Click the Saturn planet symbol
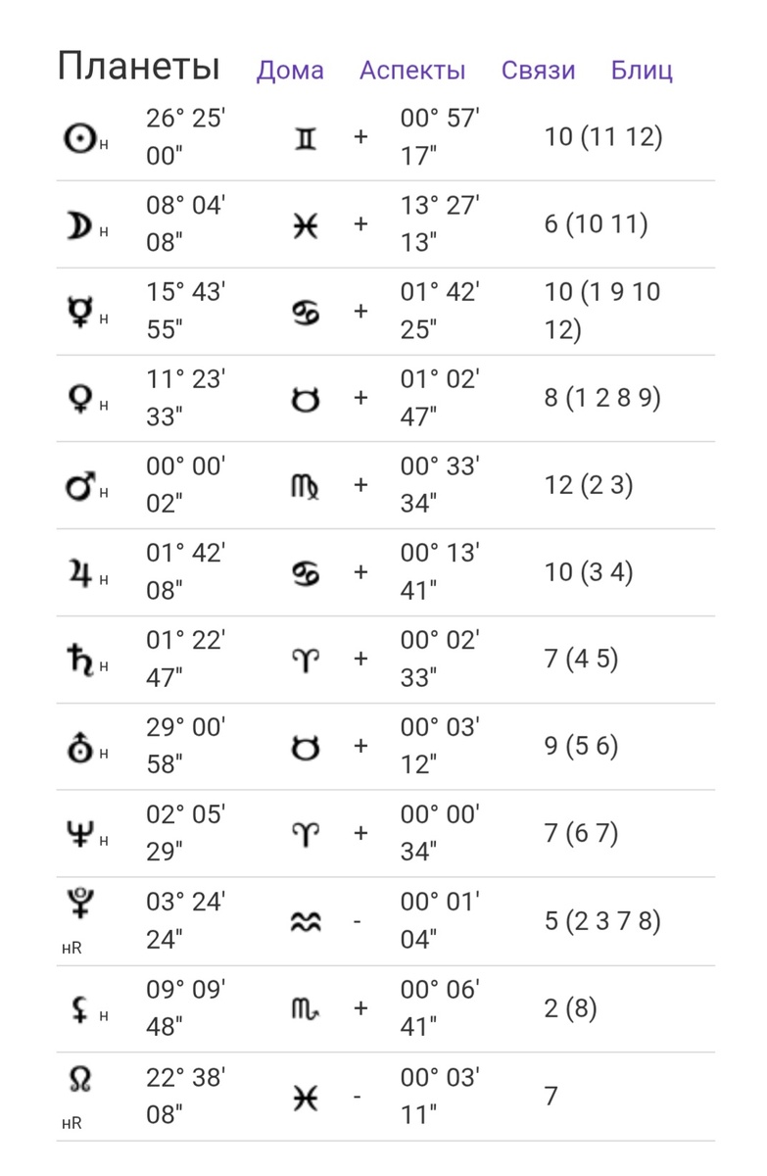The width and height of the screenshot is (767, 1176). (x=78, y=661)
